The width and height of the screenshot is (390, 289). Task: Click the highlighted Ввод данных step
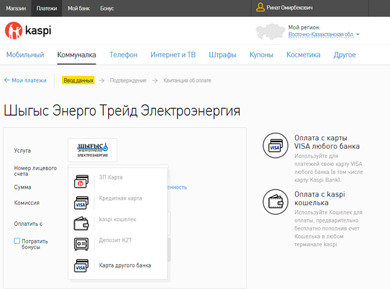(x=78, y=81)
